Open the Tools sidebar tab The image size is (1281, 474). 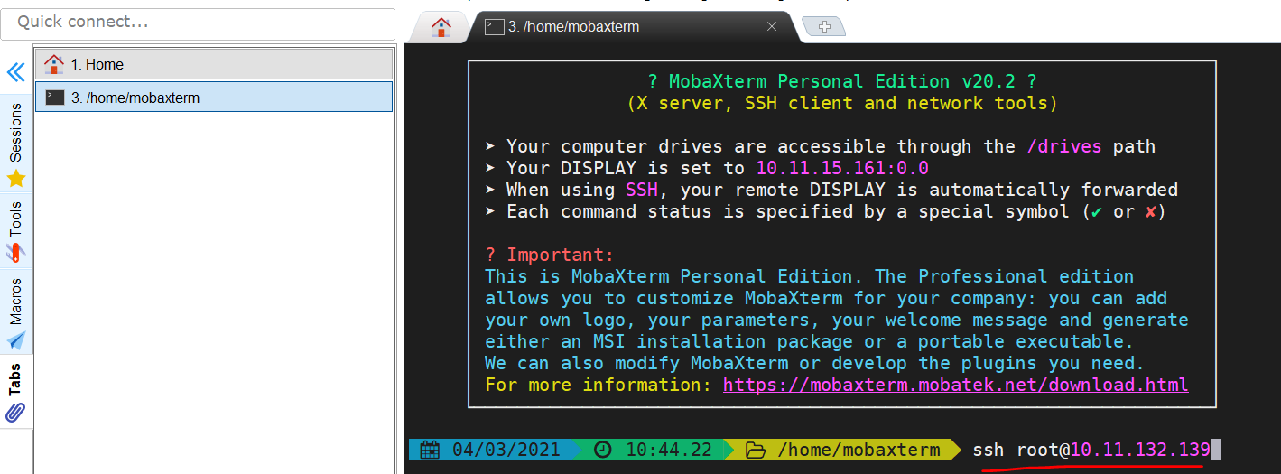15,231
